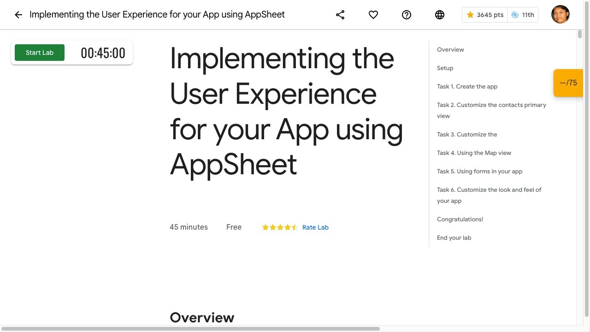The height and width of the screenshot is (332, 590).
Task: Click the heart favorite icon
Action: (x=373, y=15)
